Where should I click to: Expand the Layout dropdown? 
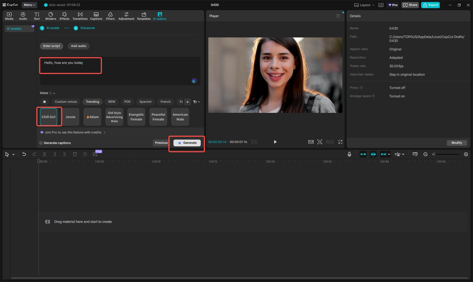tap(364, 5)
